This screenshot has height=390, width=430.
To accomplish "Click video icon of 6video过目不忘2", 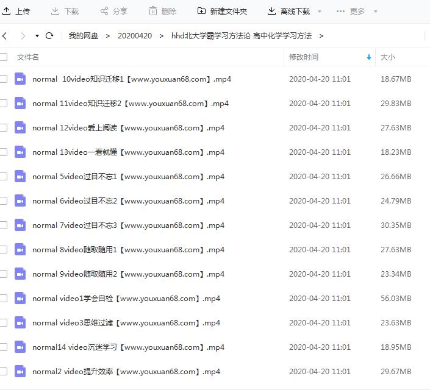I will 20,201.
